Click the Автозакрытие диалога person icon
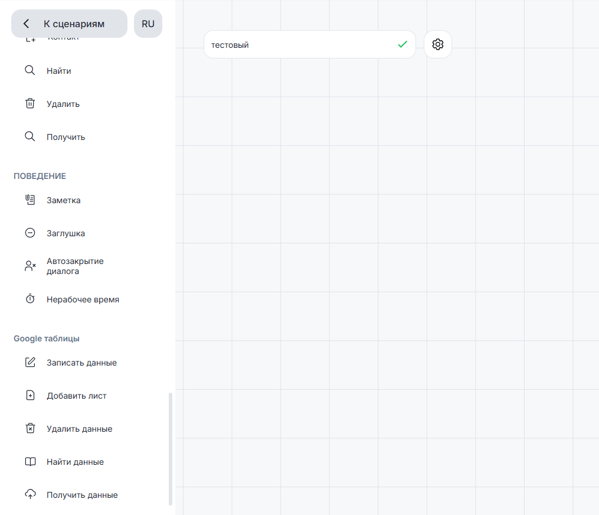 [x=30, y=266]
